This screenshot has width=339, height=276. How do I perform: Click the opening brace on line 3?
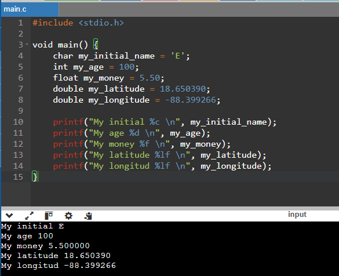click(96, 45)
